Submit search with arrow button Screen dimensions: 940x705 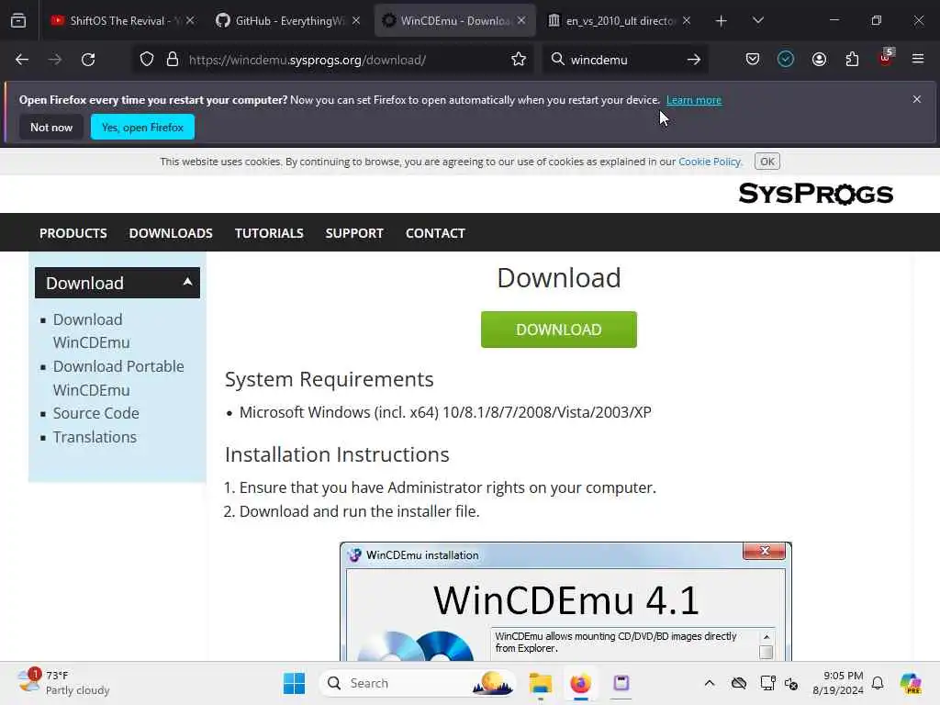click(694, 60)
